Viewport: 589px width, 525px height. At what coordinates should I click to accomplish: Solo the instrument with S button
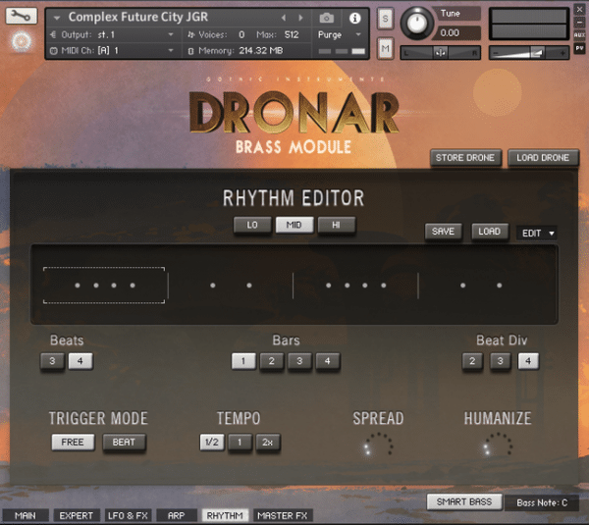(x=386, y=18)
